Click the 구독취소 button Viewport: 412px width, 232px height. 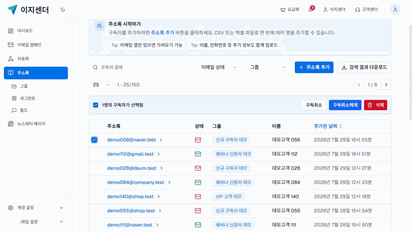(x=314, y=105)
